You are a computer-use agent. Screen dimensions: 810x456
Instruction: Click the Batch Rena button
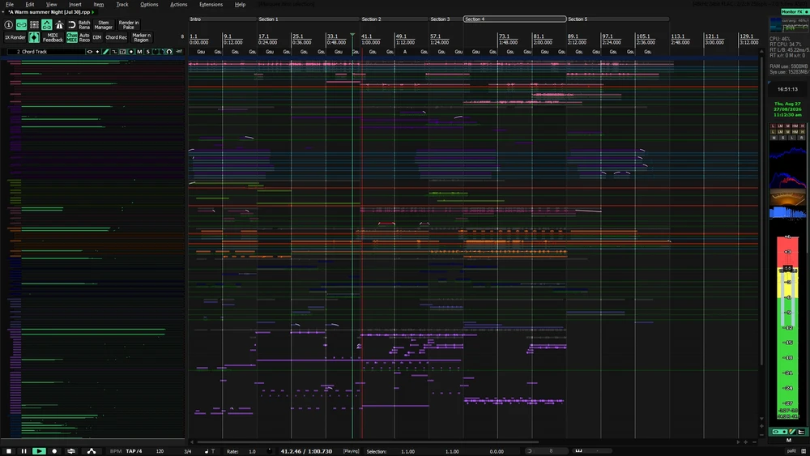pos(84,24)
